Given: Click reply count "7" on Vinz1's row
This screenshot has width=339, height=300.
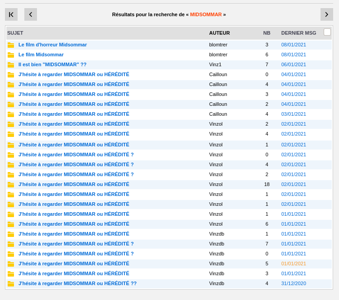Looking at the screenshot, I should [267, 64].
